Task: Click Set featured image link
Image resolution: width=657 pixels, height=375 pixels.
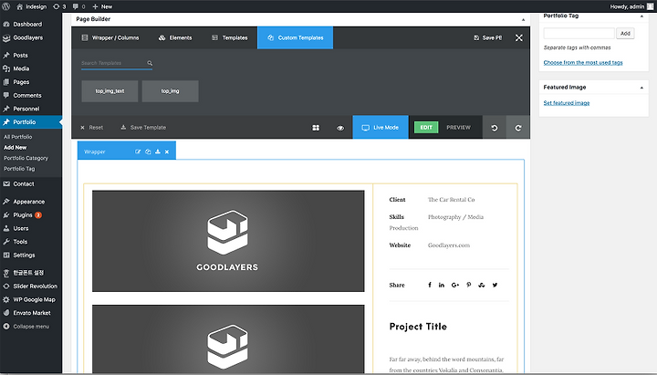Action: coord(567,103)
